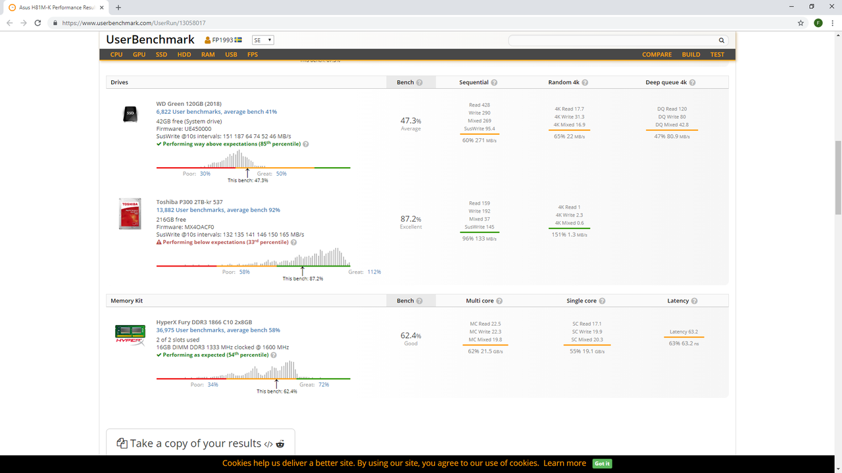Image resolution: width=842 pixels, height=473 pixels.
Task: Click help icon beside 85th percentile
Action: click(x=306, y=143)
